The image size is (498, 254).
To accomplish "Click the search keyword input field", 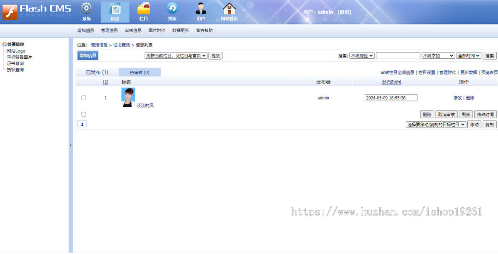I will click(x=398, y=55).
